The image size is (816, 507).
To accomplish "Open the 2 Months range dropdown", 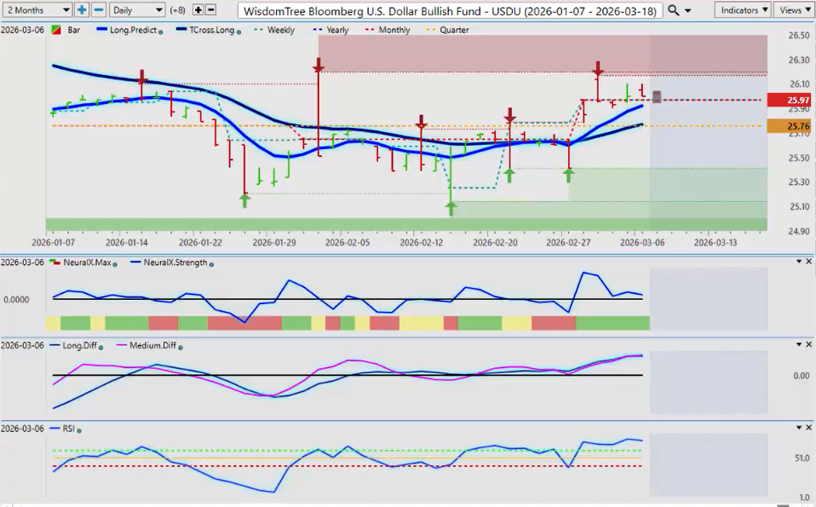I will (37, 10).
